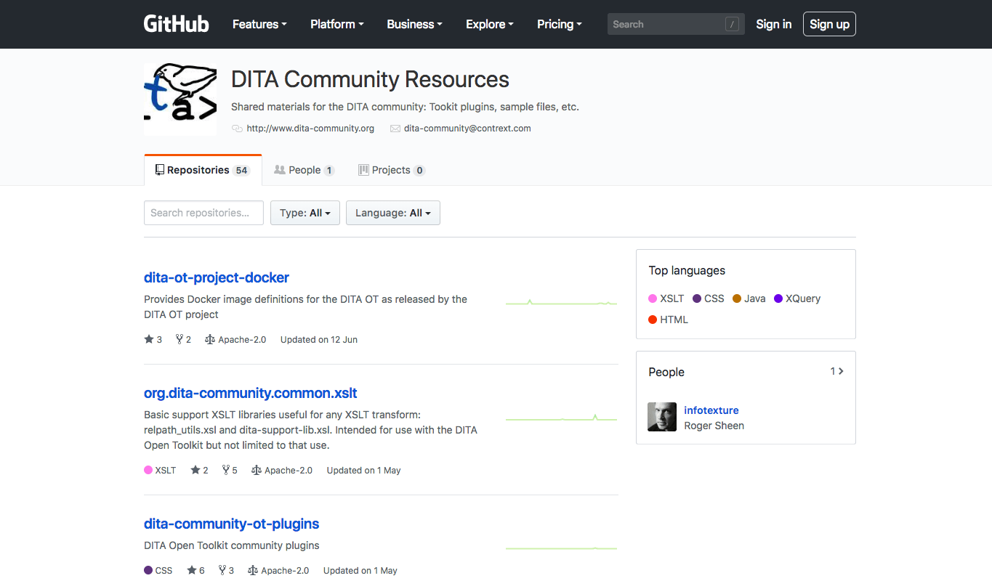The image size is (992, 581).
Task: Click the bar-chart icon on the Projects tab
Action: pyautogui.click(x=363, y=169)
